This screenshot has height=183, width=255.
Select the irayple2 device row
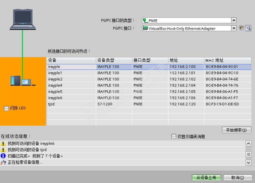[x=149, y=79]
